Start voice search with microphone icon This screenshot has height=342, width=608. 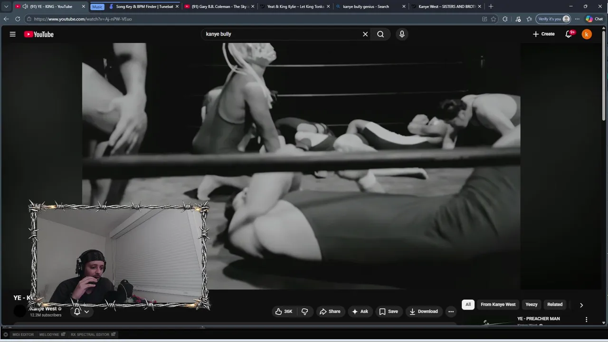point(402,34)
